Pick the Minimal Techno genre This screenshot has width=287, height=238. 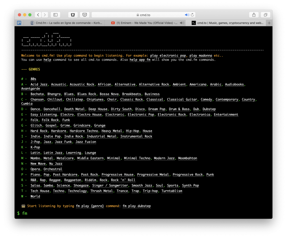point(137,158)
